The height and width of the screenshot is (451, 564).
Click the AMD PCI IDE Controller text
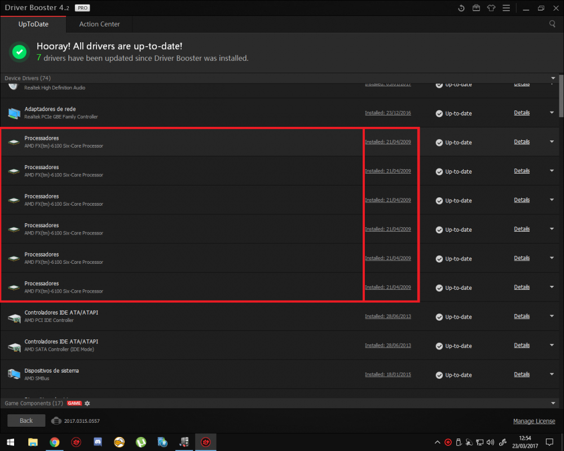[49, 320]
